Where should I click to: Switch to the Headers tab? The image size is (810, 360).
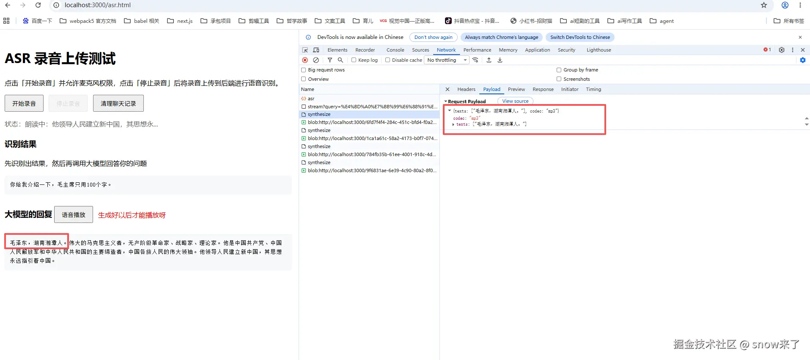point(466,89)
